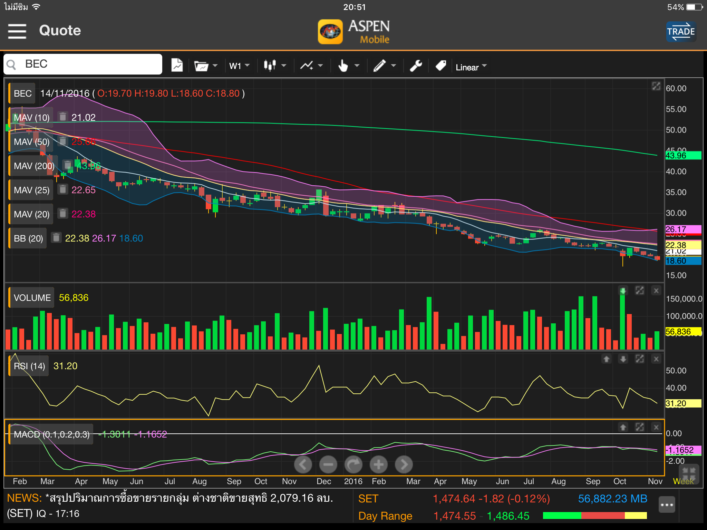The height and width of the screenshot is (530, 707).
Task: Tap the price tag label icon
Action: 441,65
